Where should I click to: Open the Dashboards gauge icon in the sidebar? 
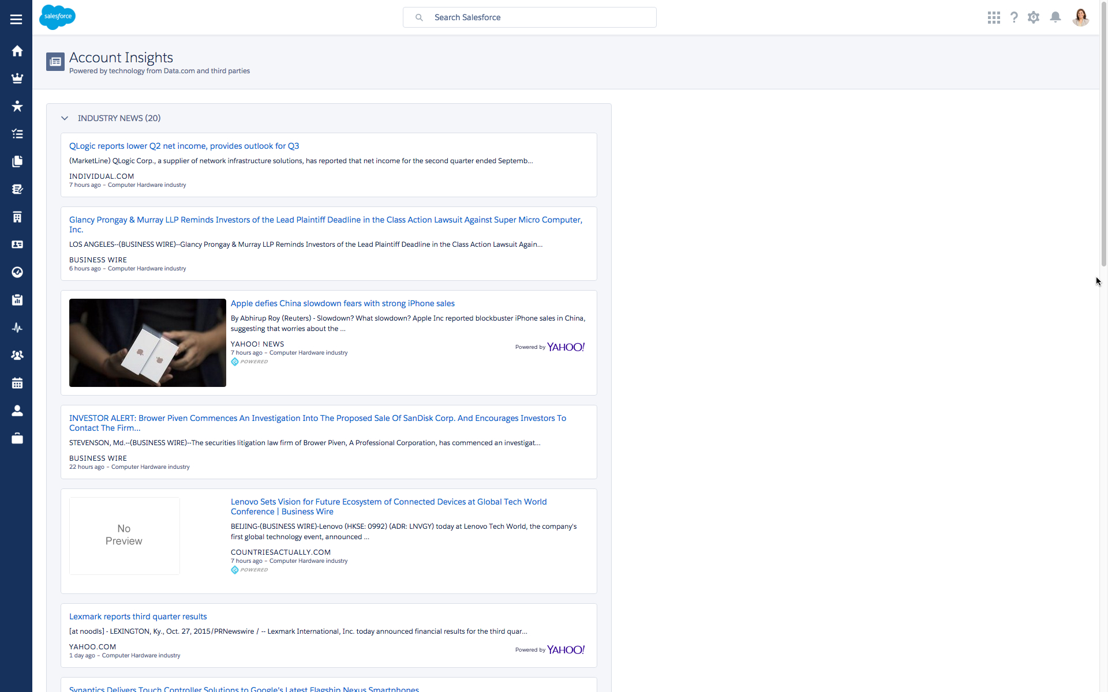pos(17,272)
